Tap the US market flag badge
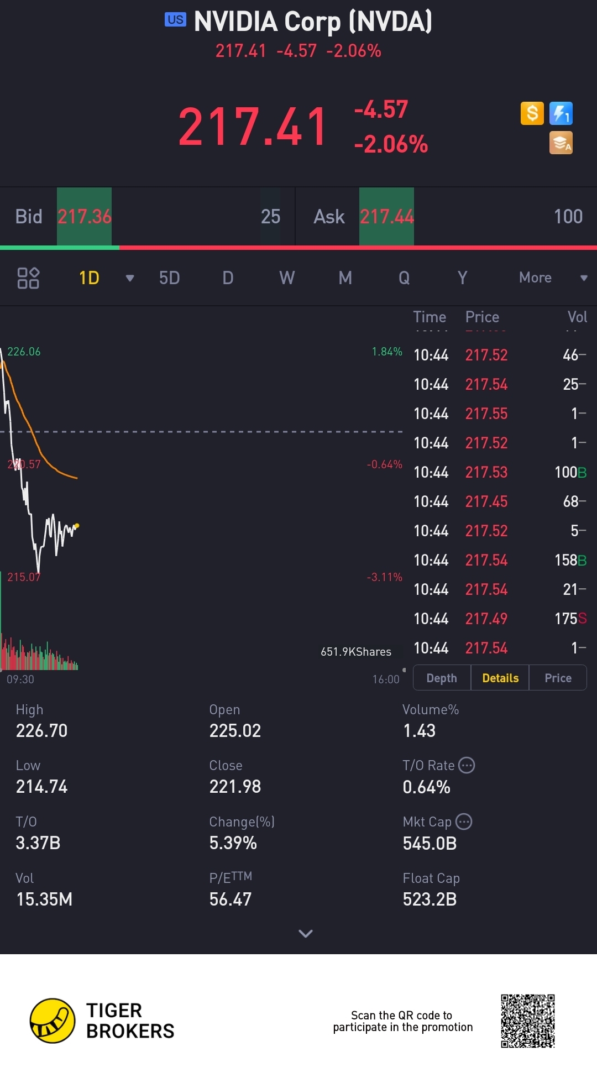The image size is (597, 1088). point(175,20)
